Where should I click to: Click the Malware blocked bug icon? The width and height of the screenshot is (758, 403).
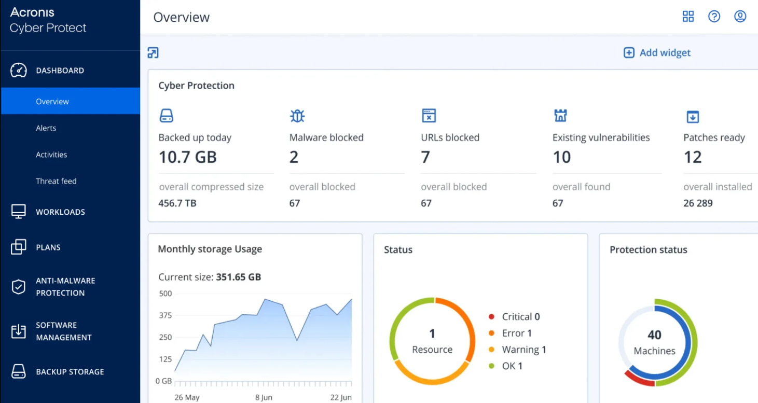coord(297,116)
